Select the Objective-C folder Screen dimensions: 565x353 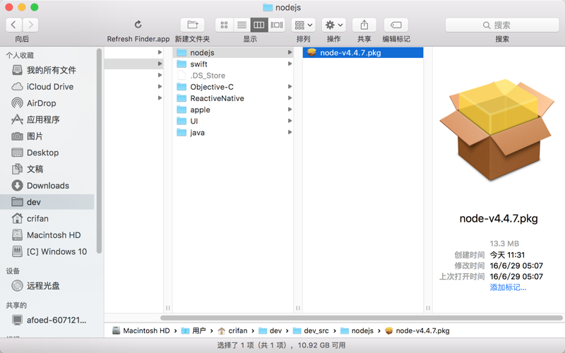click(233, 87)
